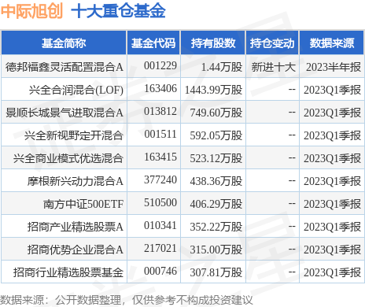
Task: Click the 中际旭创 title text
Action: pos(31,11)
